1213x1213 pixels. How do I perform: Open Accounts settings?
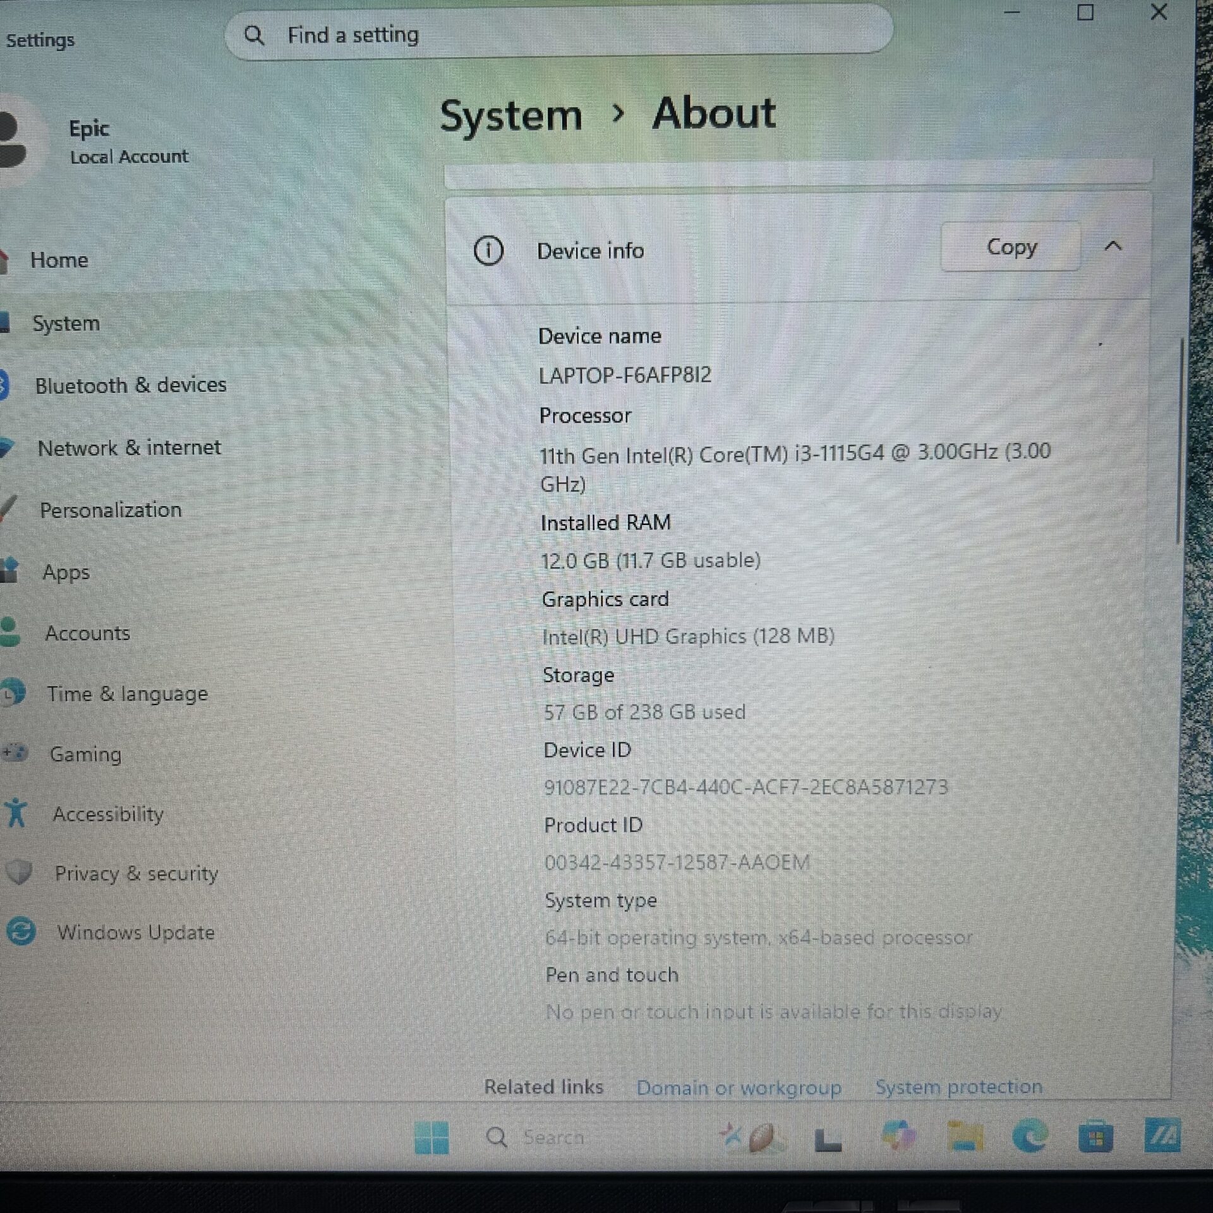[87, 633]
